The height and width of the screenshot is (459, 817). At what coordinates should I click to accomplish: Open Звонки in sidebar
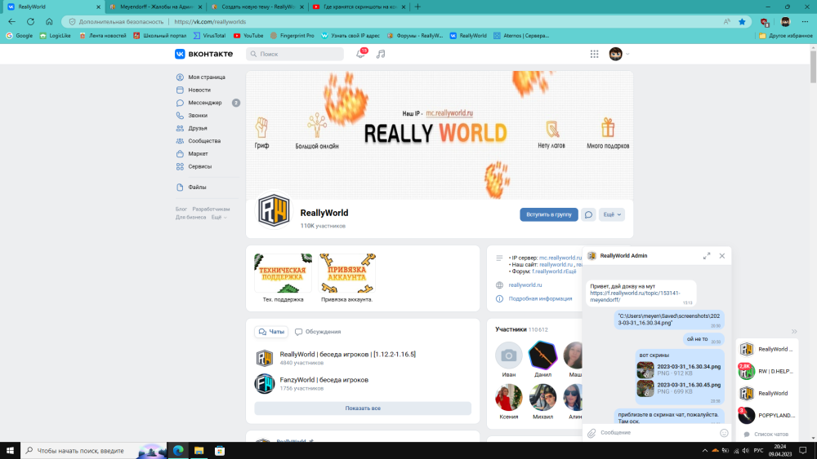tap(198, 116)
